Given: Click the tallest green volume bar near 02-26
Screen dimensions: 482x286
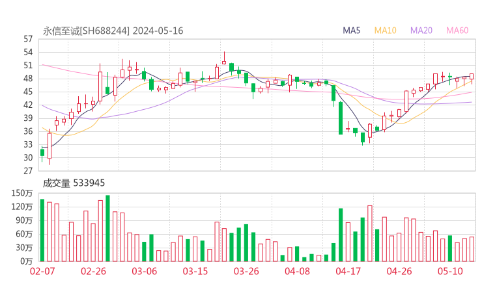Looking at the screenshot, I should coord(107,228).
